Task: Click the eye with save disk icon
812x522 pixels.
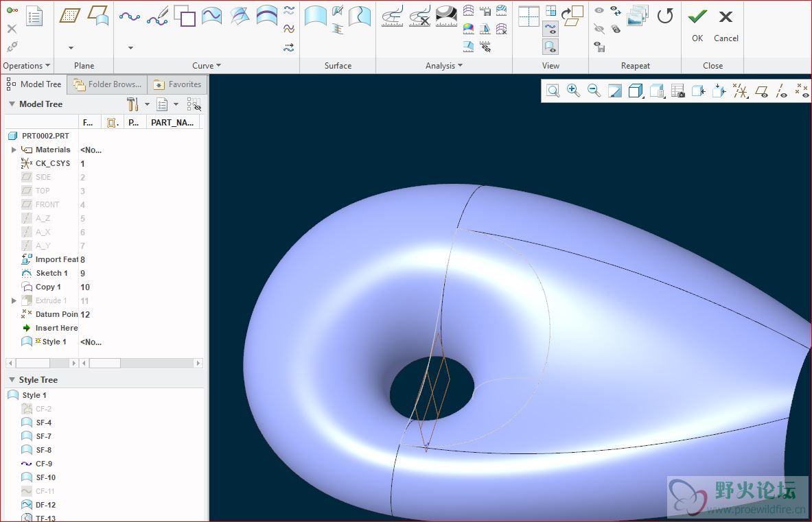Action: [599, 47]
